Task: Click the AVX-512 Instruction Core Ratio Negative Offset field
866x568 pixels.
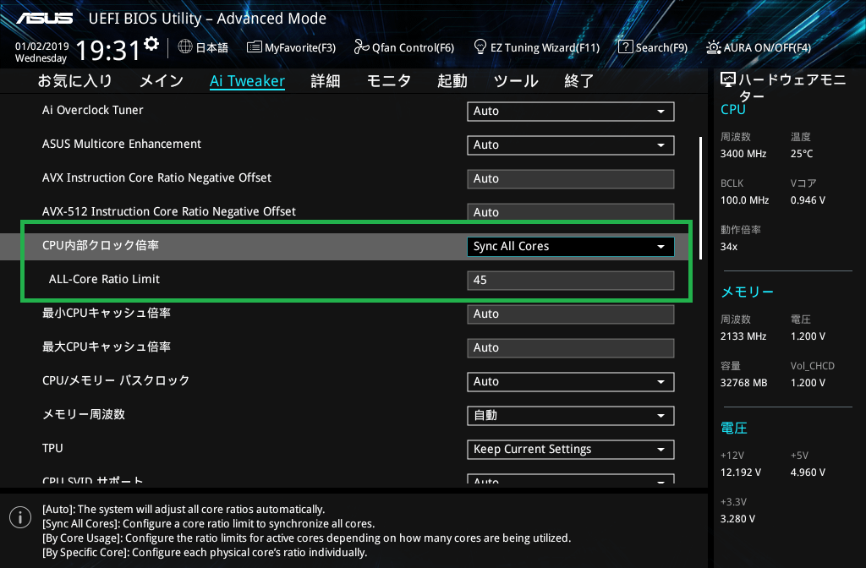Action: [571, 212]
